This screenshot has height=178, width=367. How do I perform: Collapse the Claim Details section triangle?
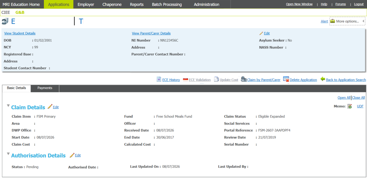(8, 106)
